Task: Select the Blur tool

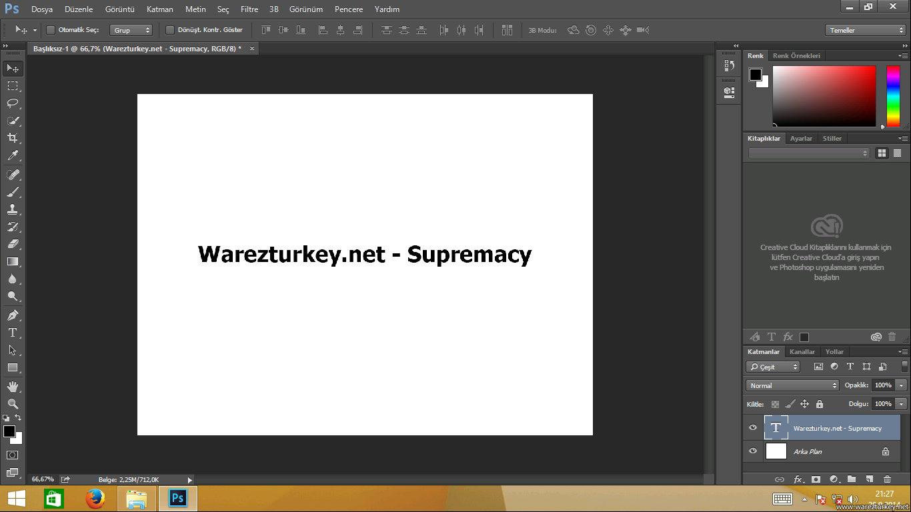Action: point(13,279)
